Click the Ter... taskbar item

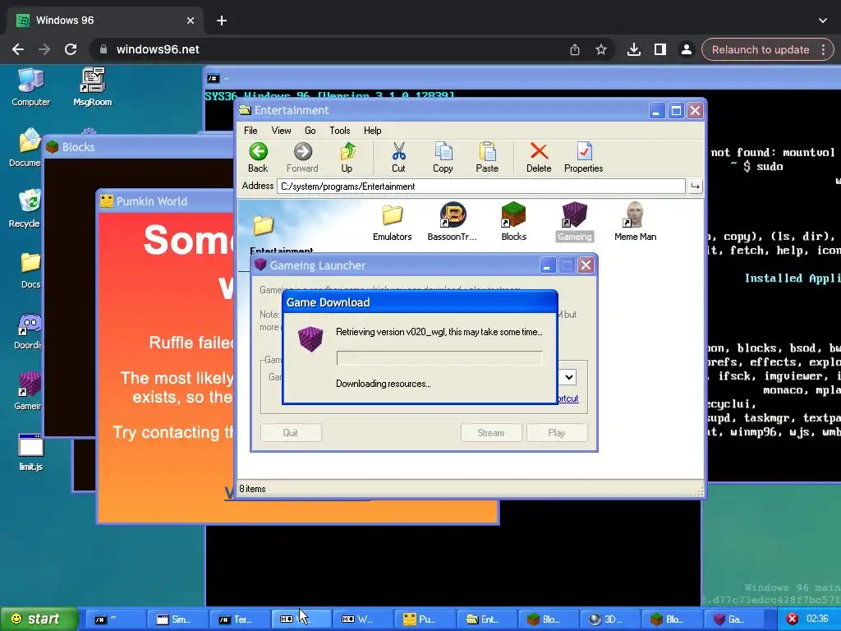point(239,619)
